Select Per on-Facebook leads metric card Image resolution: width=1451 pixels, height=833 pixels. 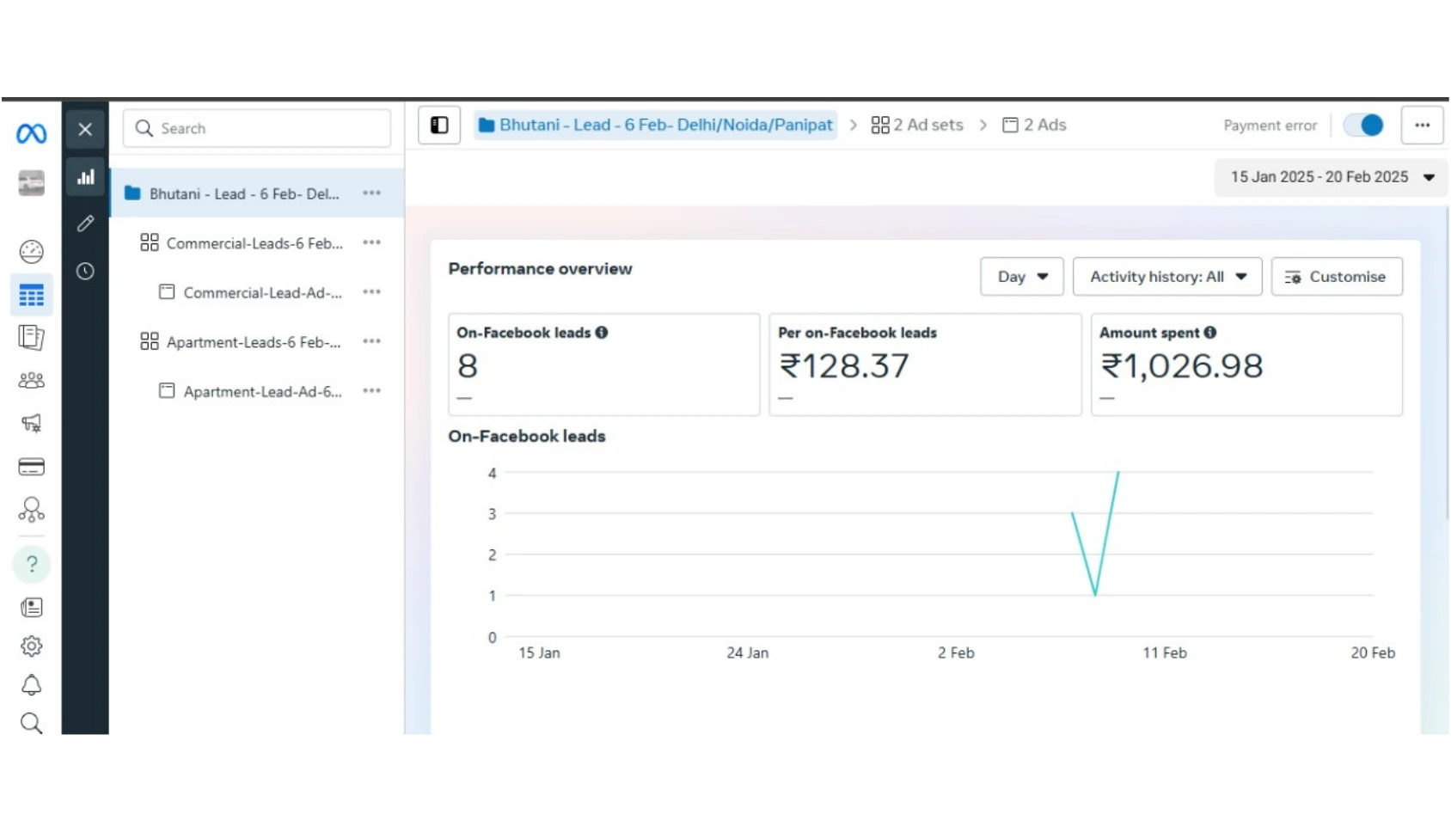click(925, 364)
